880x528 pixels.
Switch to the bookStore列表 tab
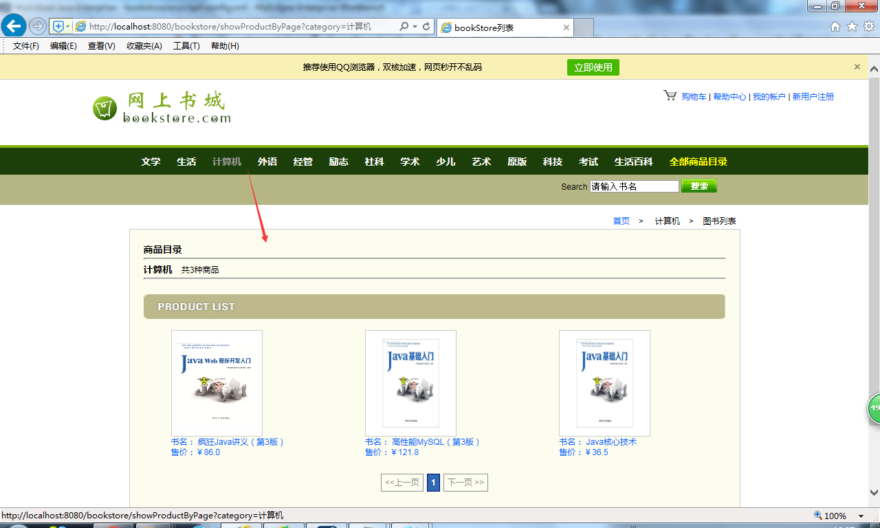pyautogui.click(x=505, y=27)
